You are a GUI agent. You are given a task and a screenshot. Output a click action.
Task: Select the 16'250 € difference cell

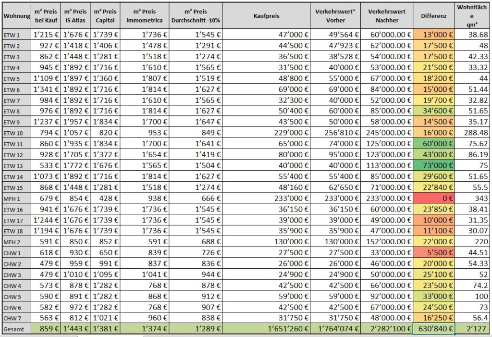tap(434, 318)
